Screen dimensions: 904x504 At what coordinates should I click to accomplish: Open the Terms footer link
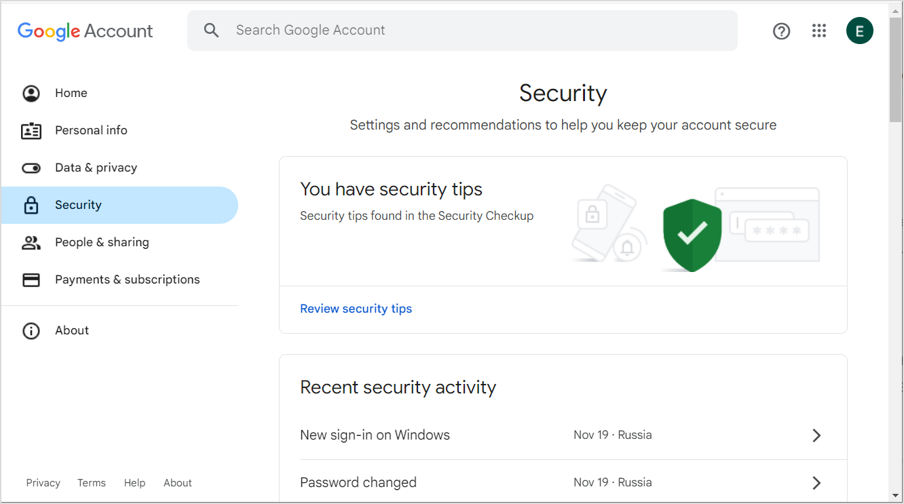click(92, 483)
